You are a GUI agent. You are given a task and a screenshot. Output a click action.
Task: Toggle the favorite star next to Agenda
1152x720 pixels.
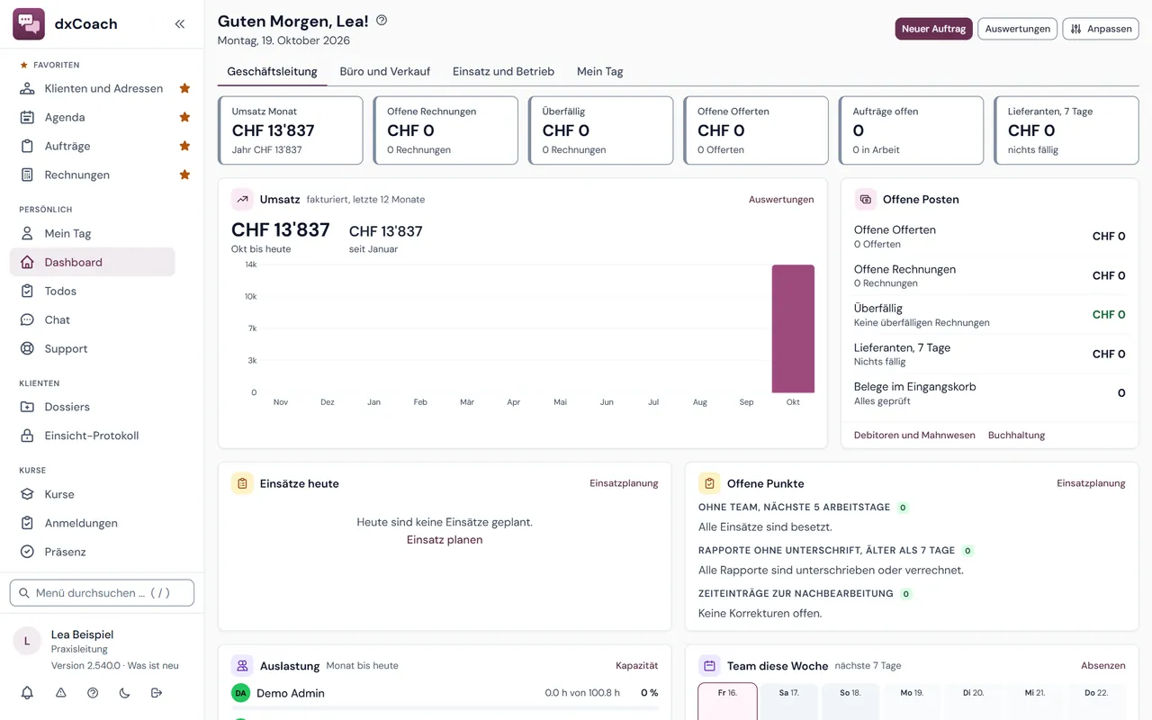[184, 117]
